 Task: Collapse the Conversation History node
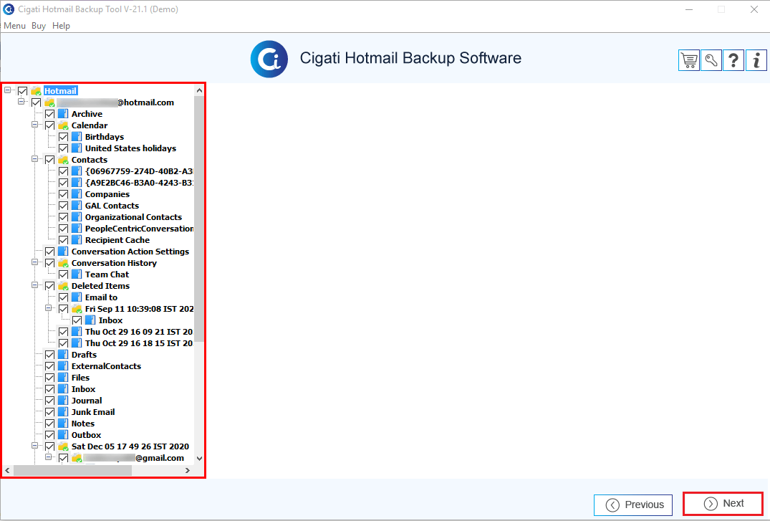pos(35,262)
